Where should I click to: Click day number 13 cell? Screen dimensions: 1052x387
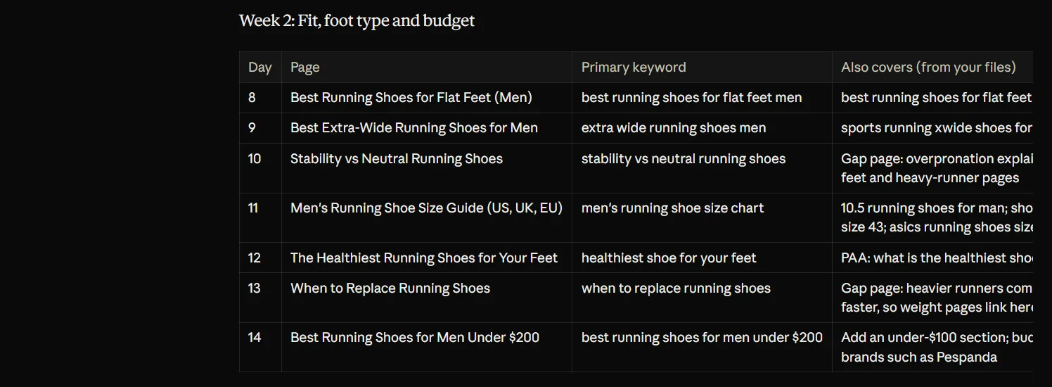tap(260, 298)
